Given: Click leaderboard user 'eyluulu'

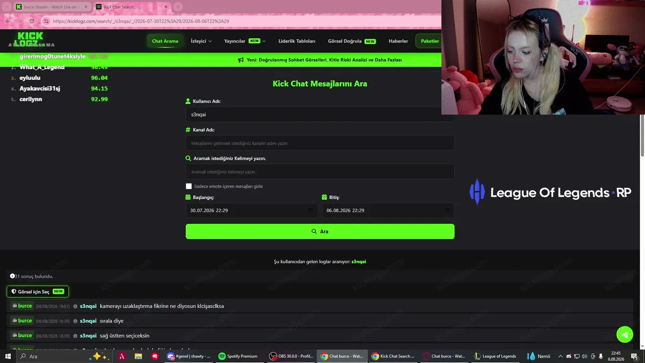Looking at the screenshot, I should click(x=30, y=78).
